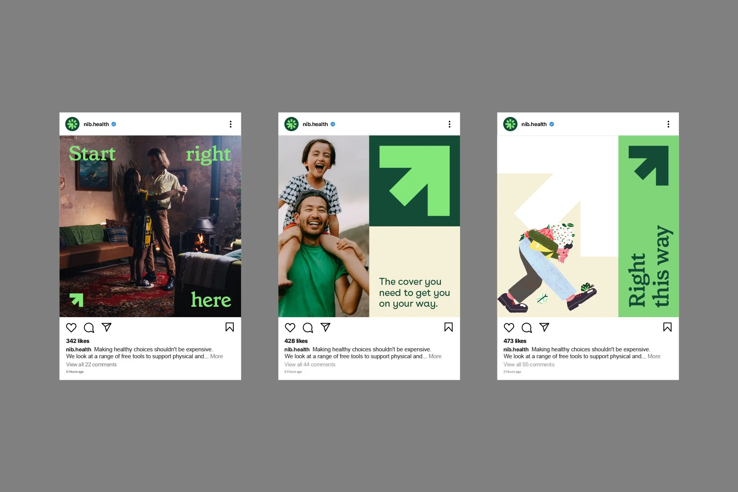Click caption username nib.health under 342 likes

(x=78, y=349)
